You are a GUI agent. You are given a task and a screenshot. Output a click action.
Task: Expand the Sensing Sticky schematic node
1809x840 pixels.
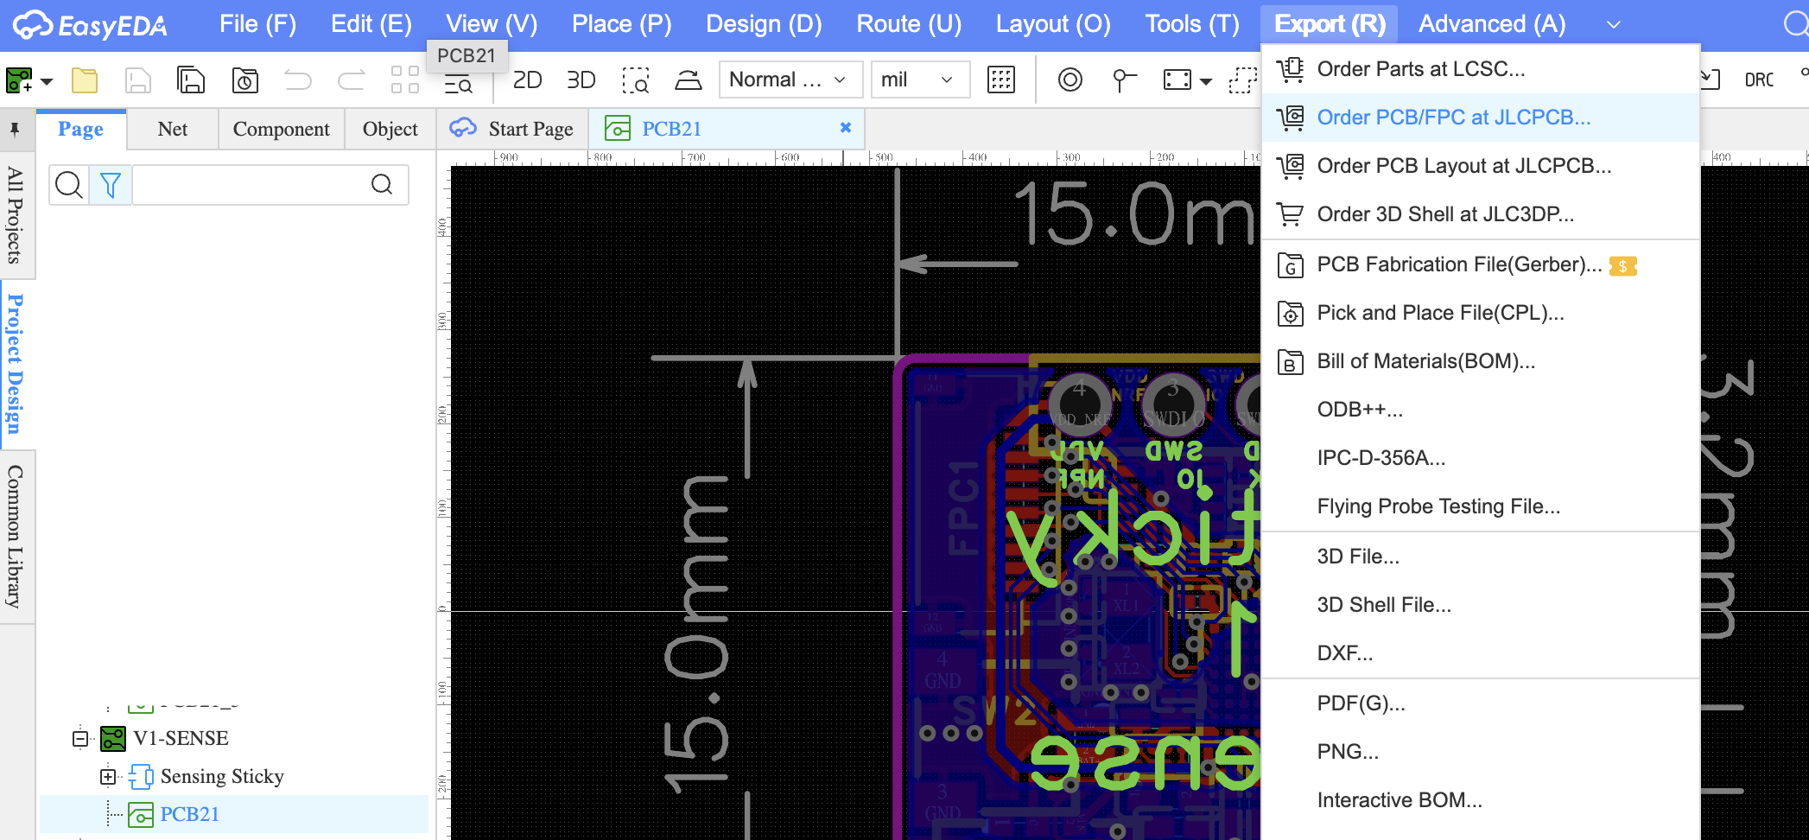[108, 777]
